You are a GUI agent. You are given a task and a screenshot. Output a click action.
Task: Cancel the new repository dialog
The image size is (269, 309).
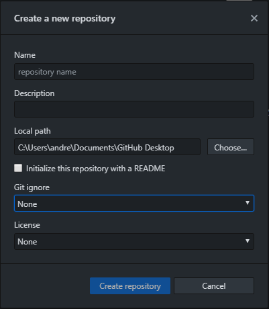tap(214, 286)
